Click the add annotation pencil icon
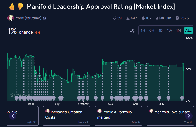The width and height of the screenshot is (196, 127). click(132, 31)
